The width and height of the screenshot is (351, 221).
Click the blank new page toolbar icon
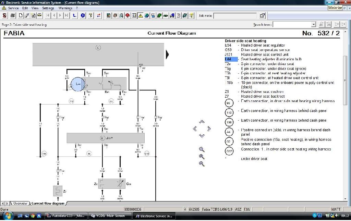click(21, 15)
